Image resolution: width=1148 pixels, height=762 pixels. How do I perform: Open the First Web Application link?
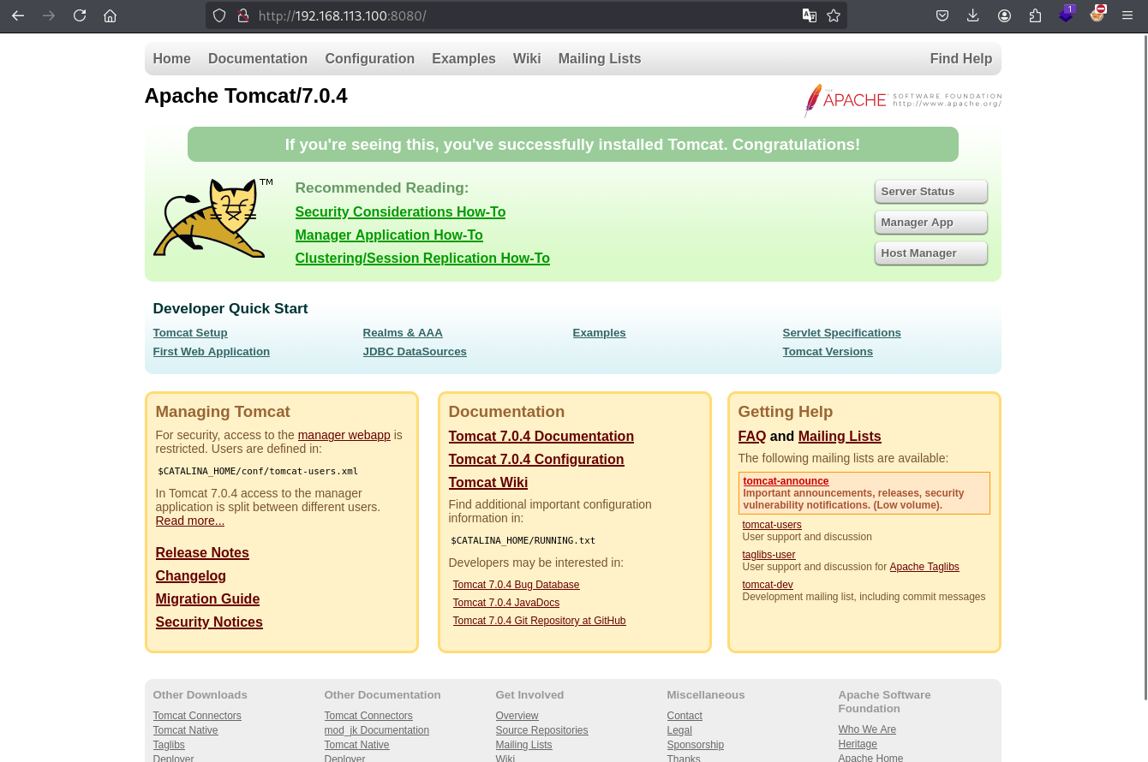[211, 351]
